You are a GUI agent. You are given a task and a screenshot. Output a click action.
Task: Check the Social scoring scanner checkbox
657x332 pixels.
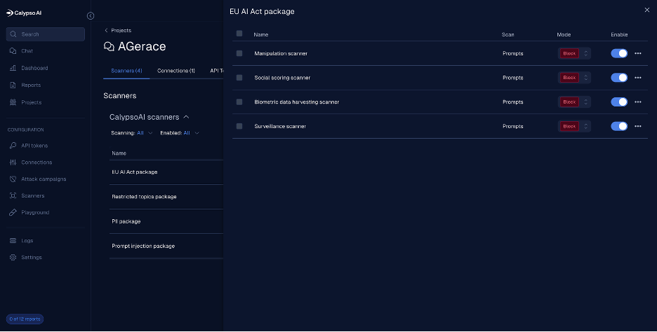[239, 78]
